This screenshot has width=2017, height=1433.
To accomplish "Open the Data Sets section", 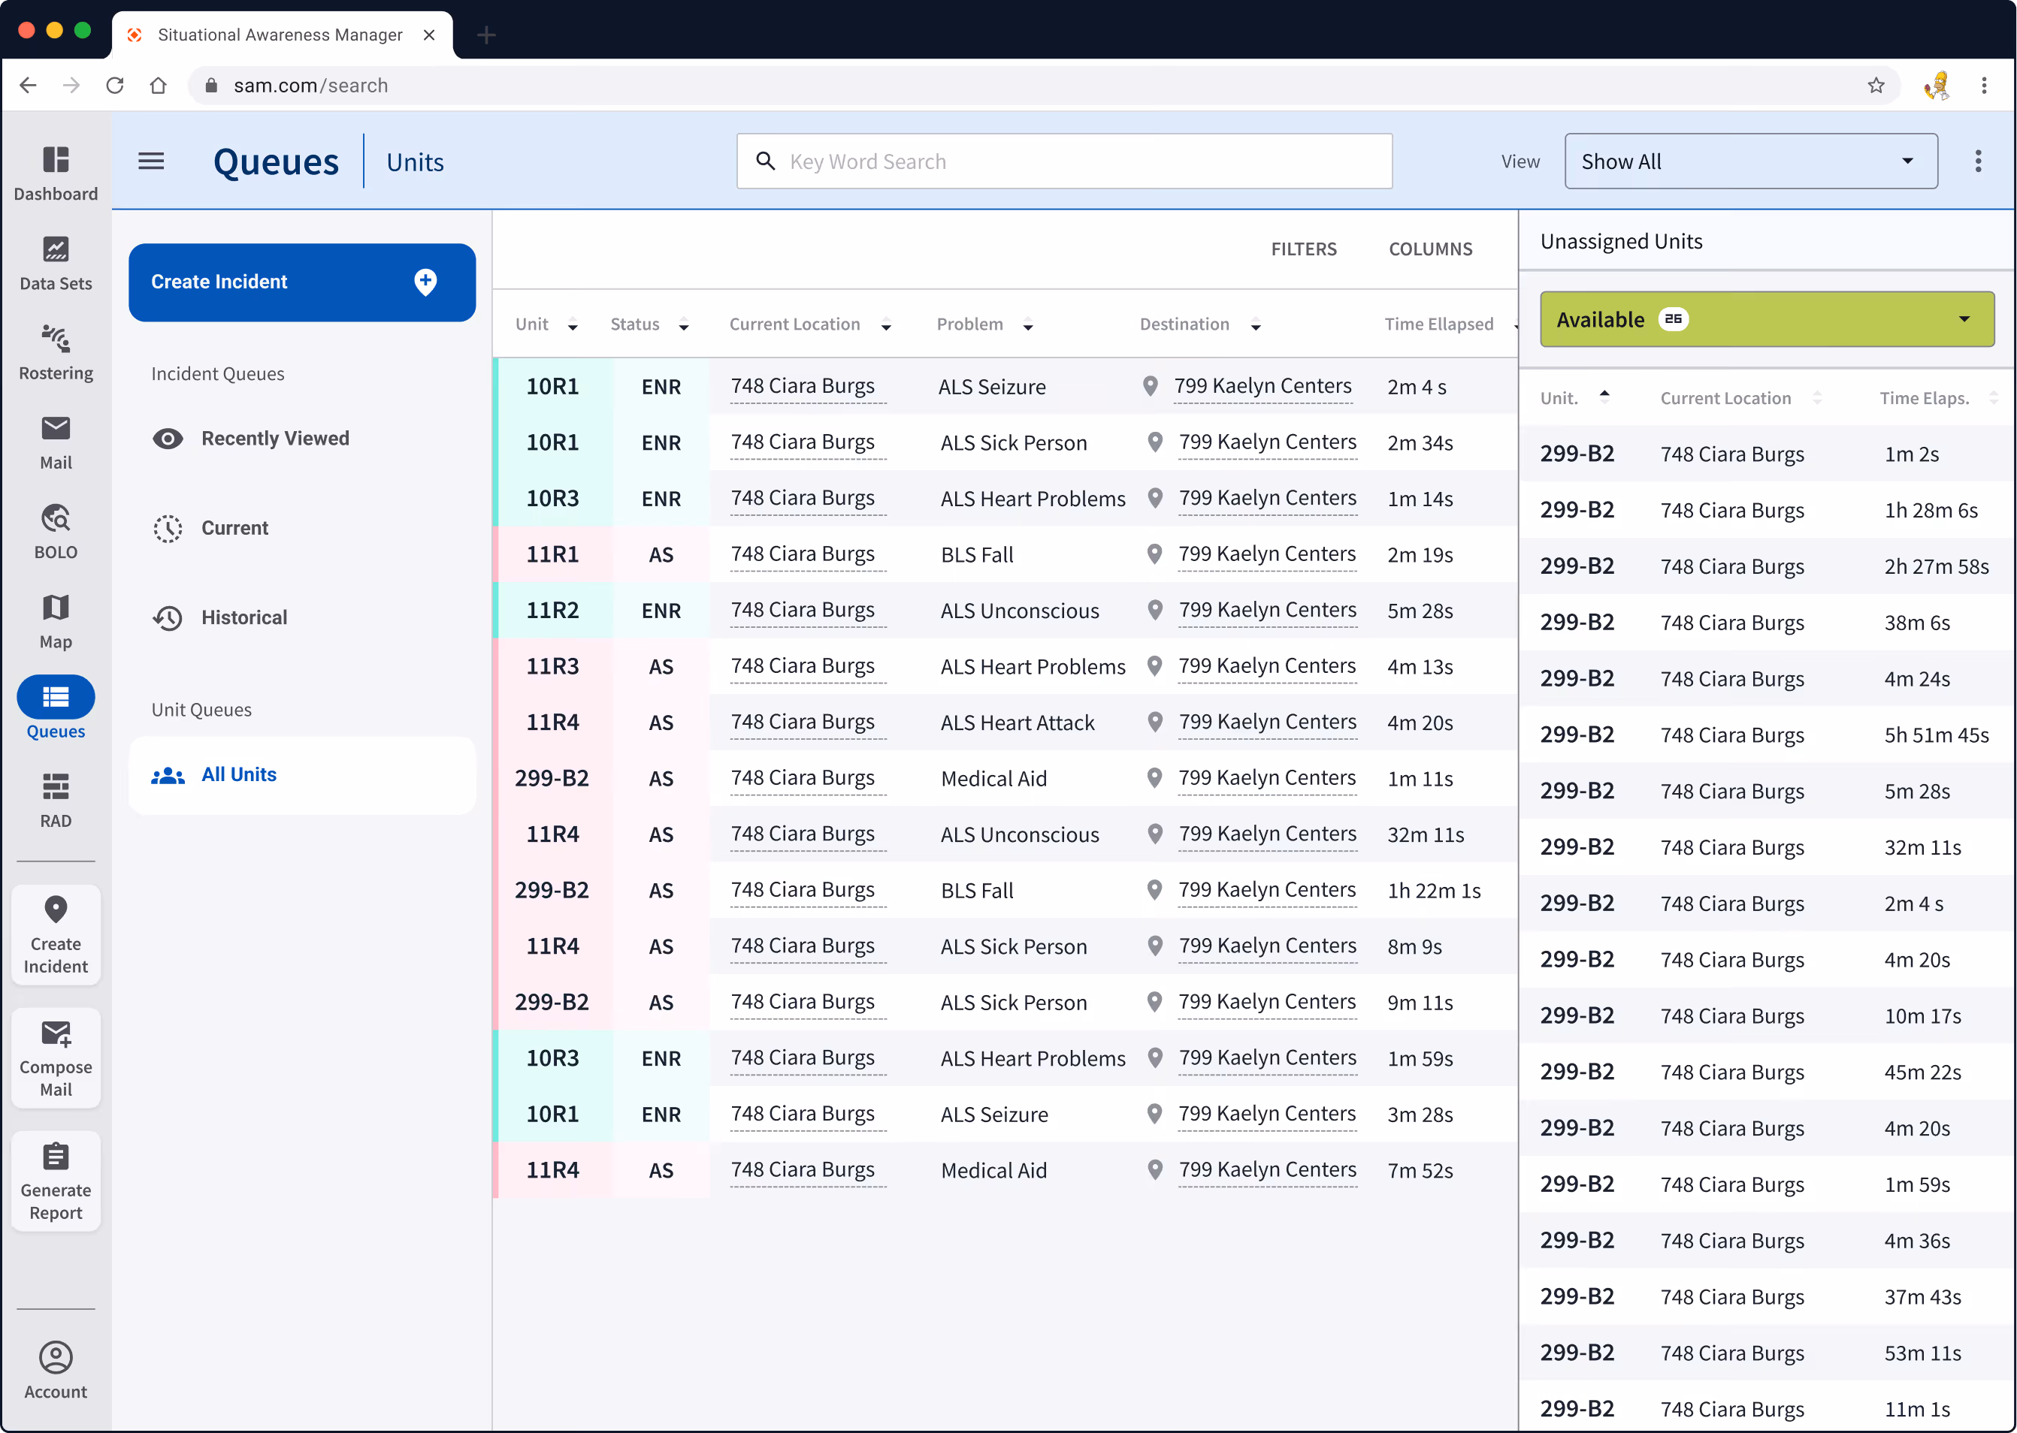I will (56, 263).
